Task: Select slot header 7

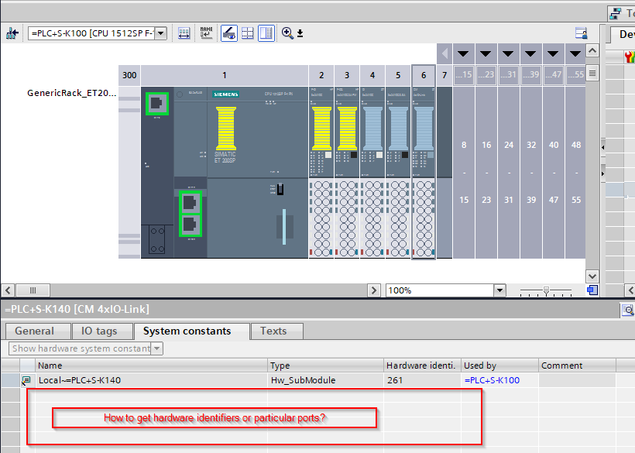Action: [444, 75]
